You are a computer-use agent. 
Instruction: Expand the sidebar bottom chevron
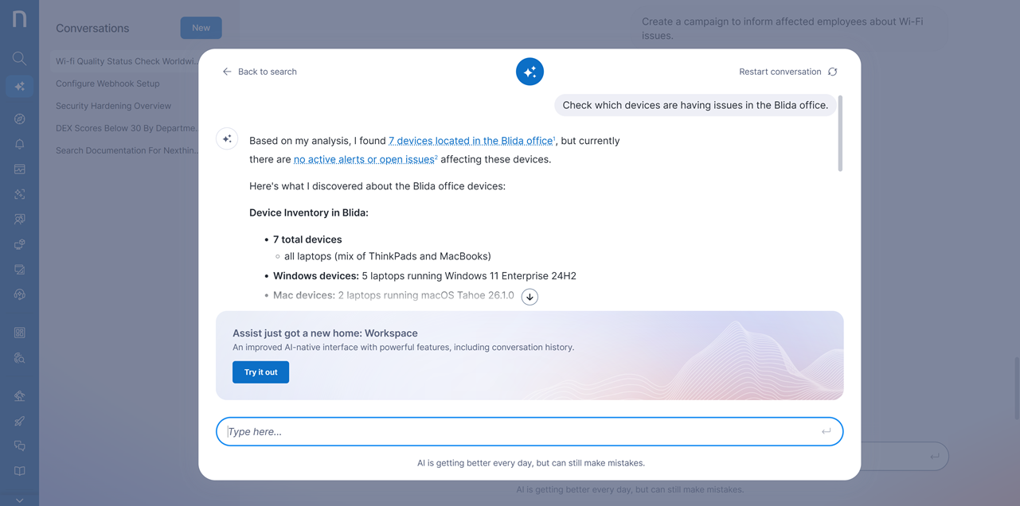point(19,499)
